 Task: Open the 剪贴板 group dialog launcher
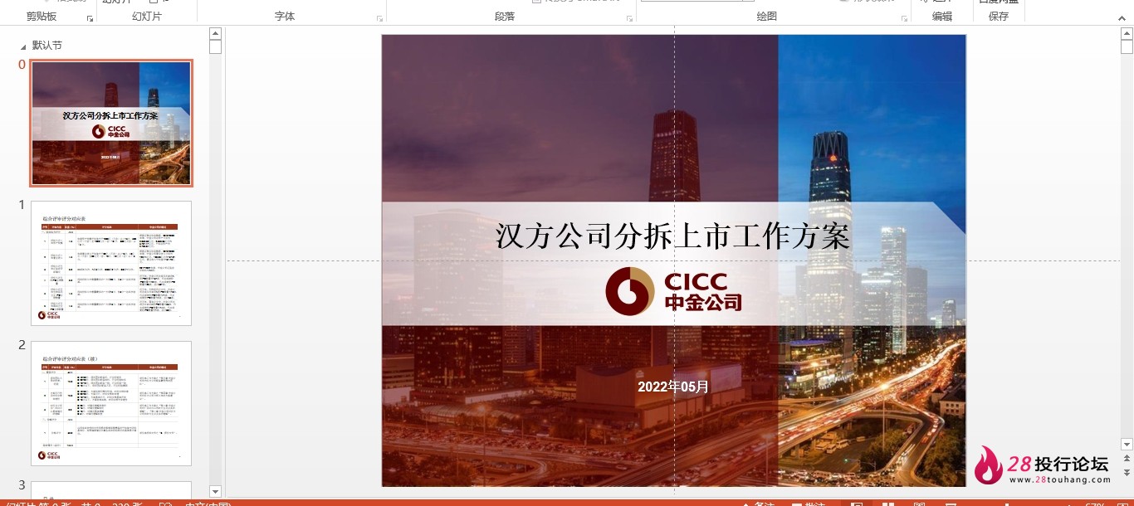pos(90,17)
